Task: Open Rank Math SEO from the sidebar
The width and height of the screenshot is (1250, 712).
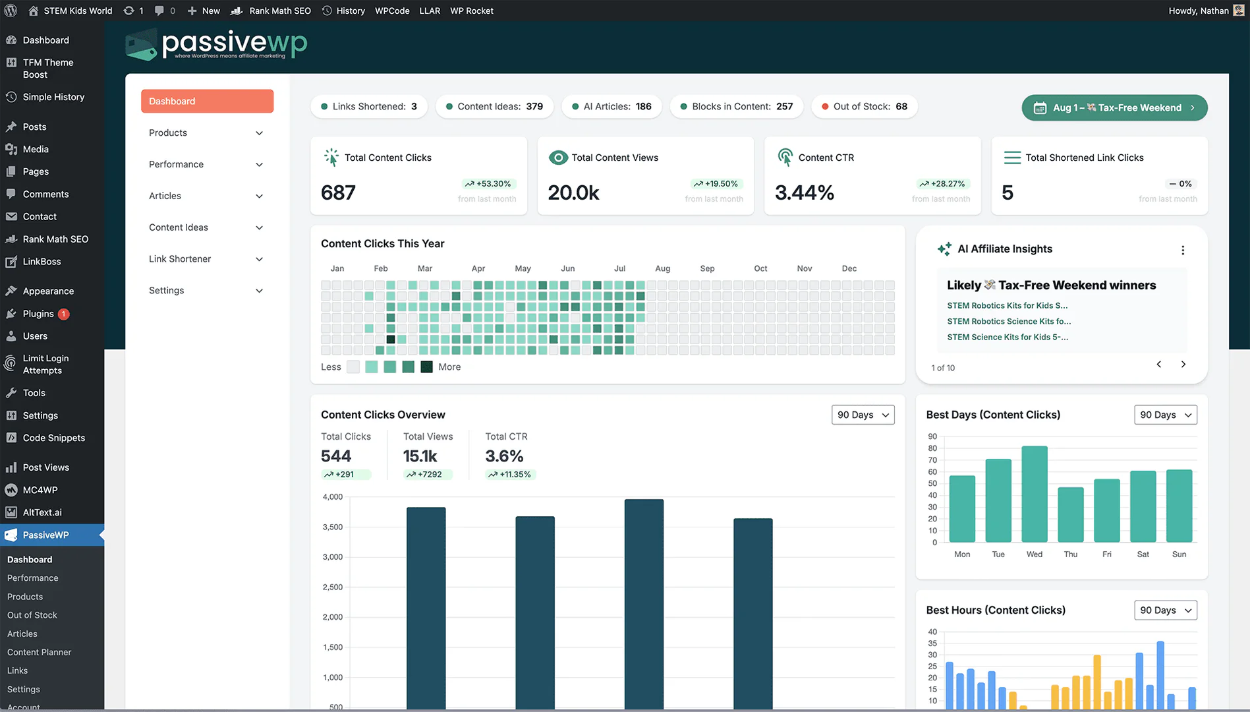Action: tap(55, 239)
